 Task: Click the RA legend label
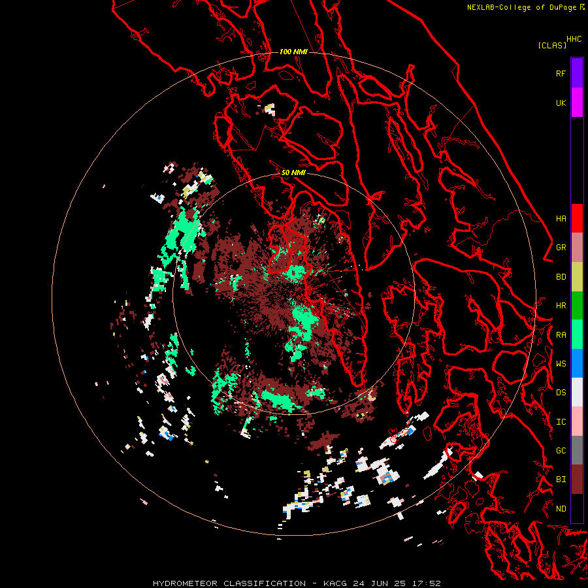tap(561, 335)
